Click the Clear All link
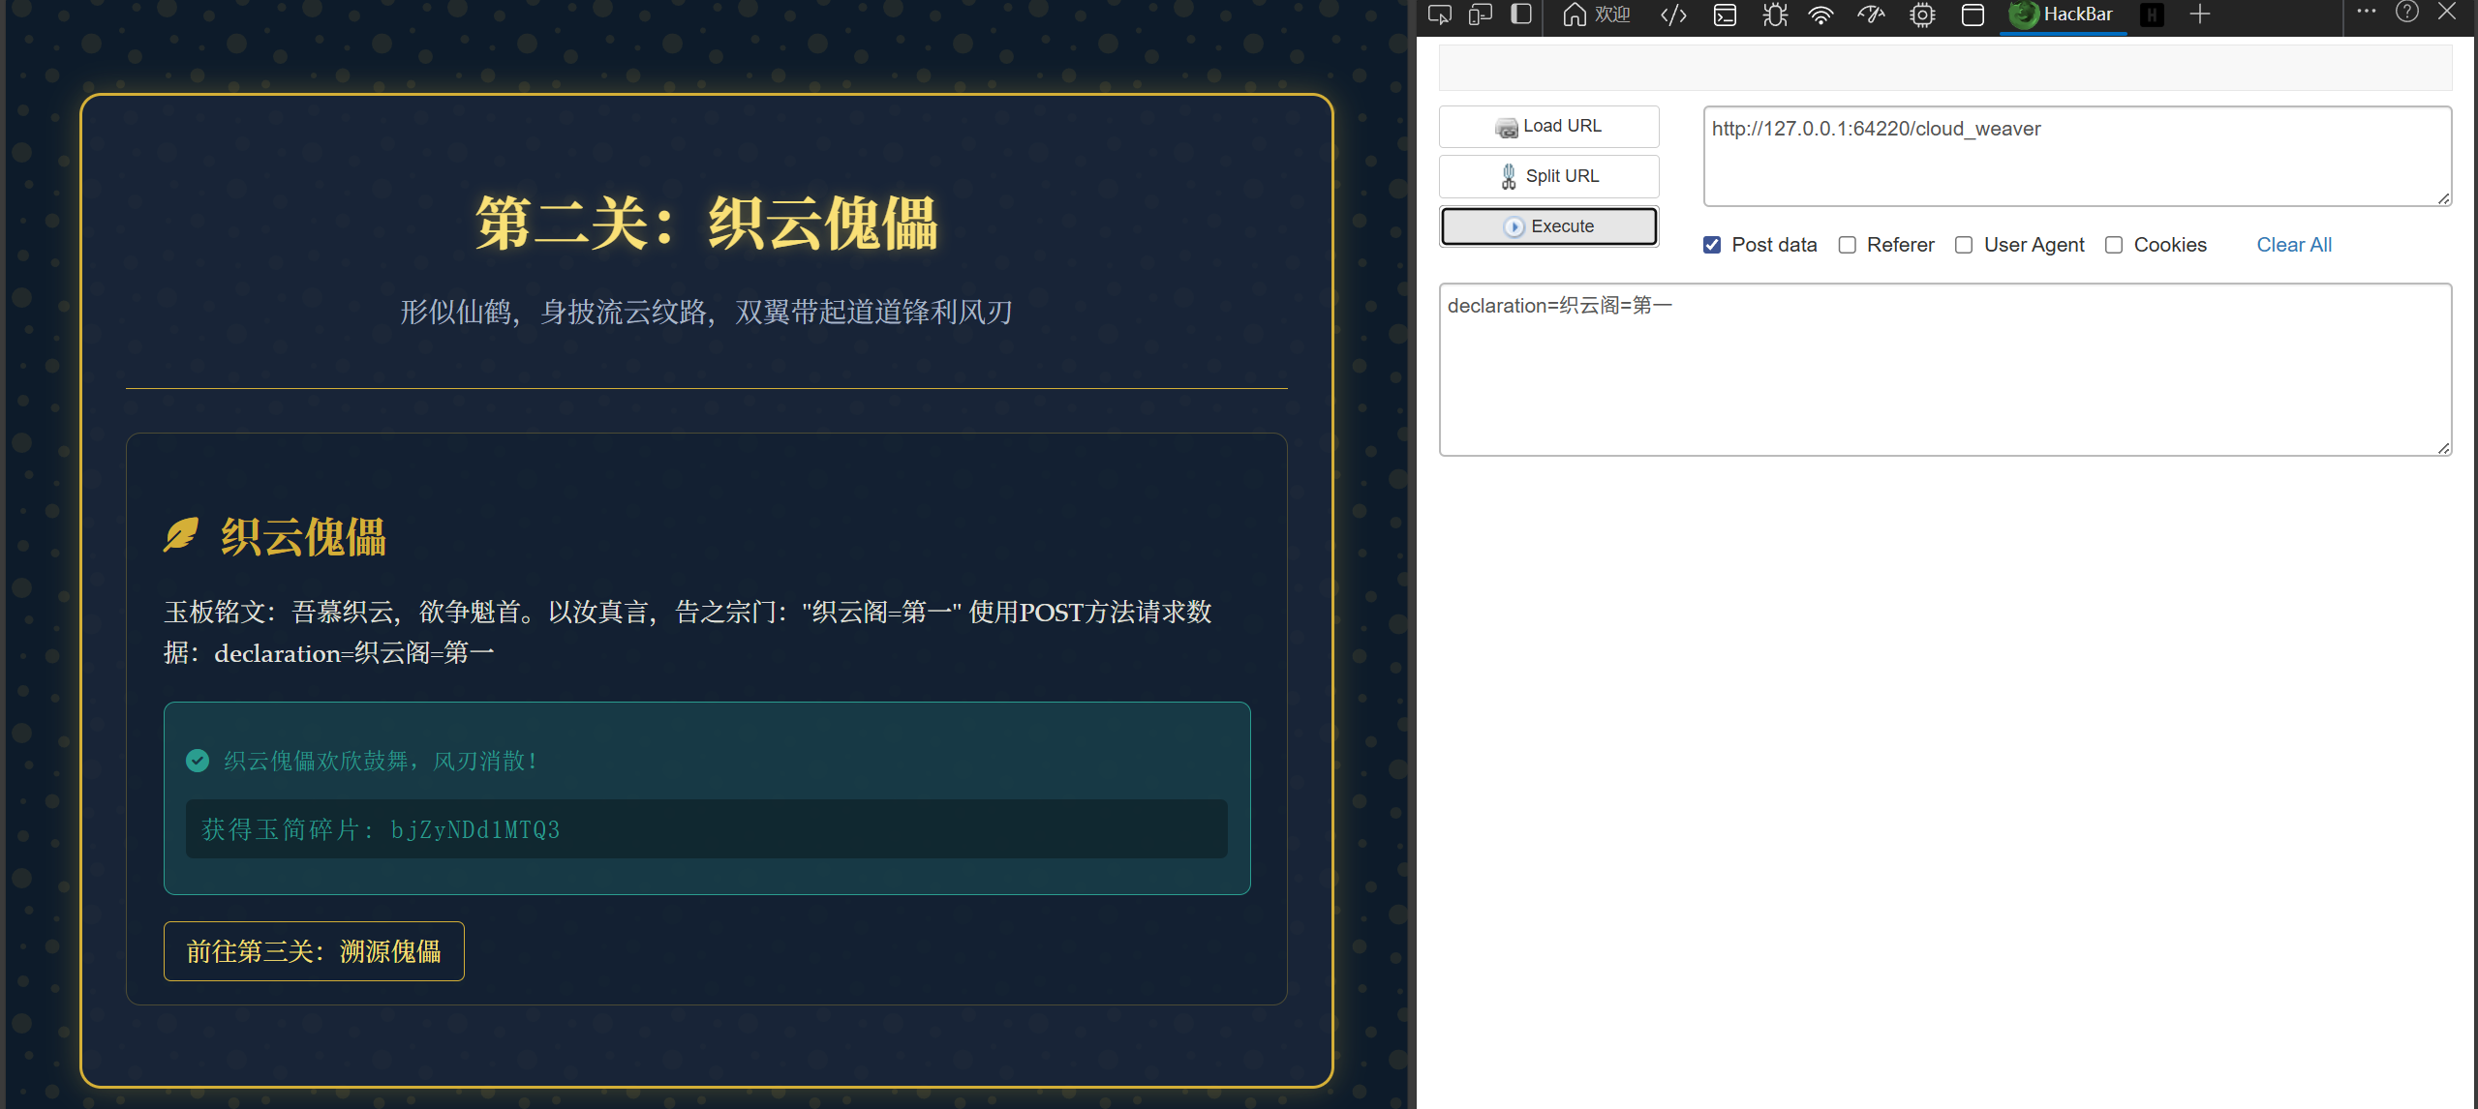The image size is (2478, 1109). pos(2293,245)
